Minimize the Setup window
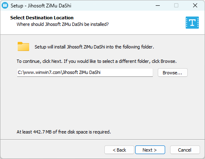This screenshot has width=205, height=159. pyautogui.click(x=158, y=5)
